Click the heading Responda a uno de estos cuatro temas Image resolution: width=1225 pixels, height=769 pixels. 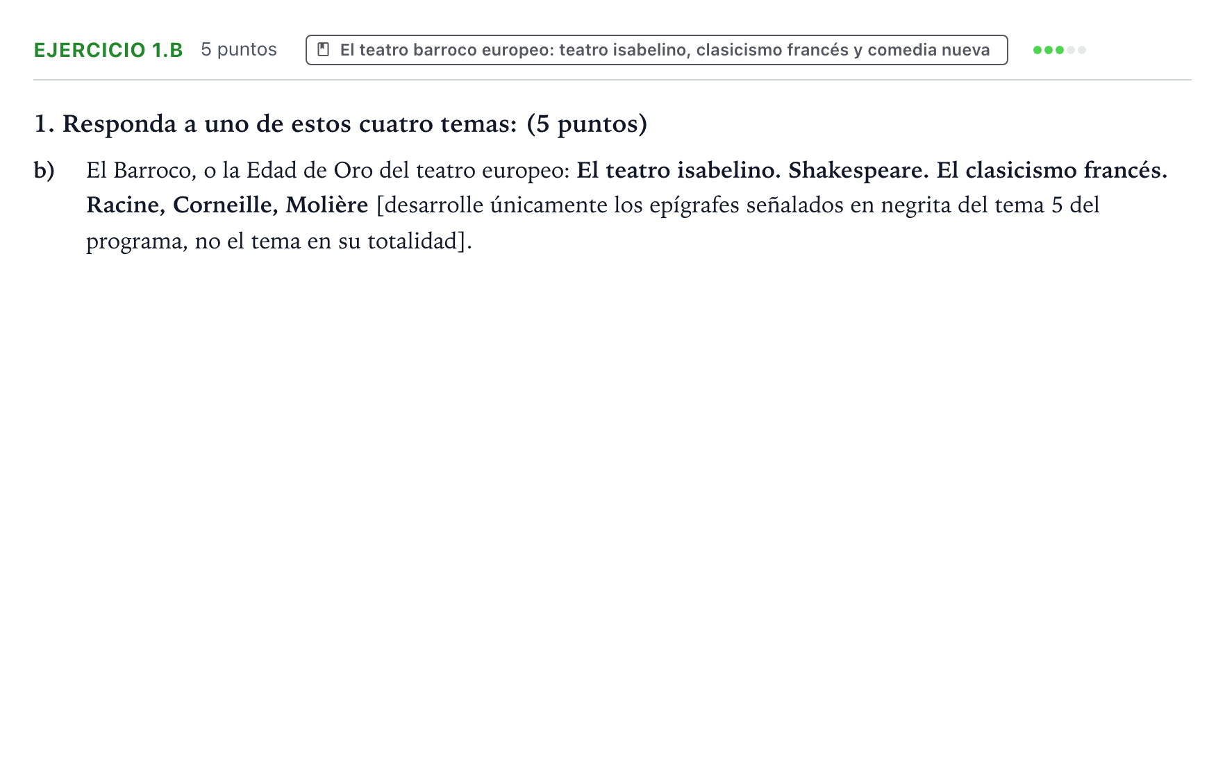(341, 124)
